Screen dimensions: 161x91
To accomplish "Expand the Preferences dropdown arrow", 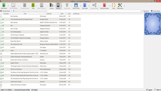I will tap(125, 6).
